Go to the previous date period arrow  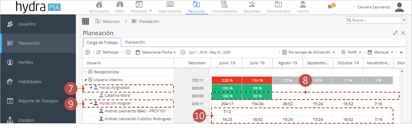click(128, 52)
